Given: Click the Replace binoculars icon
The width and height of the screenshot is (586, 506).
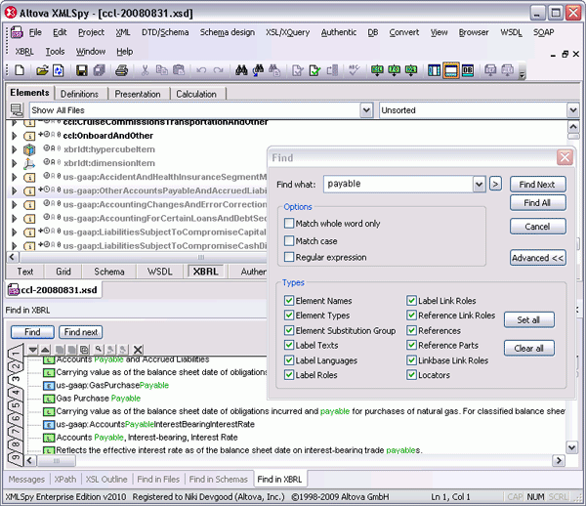Looking at the screenshot, I should click(274, 70).
